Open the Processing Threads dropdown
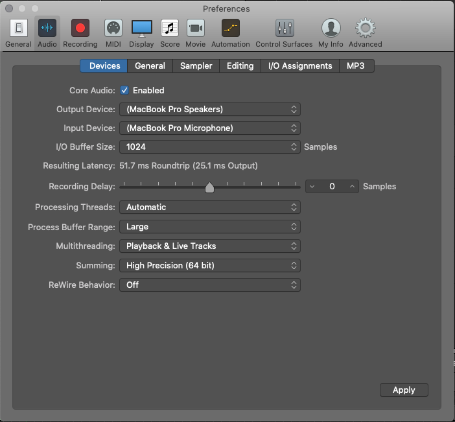The height and width of the screenshot is (422, 455). click(x=210, y=207)
